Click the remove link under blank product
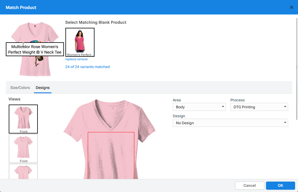The height and width of the screenshot is (192, 298). pyautogui.click(x=82, y=59)
